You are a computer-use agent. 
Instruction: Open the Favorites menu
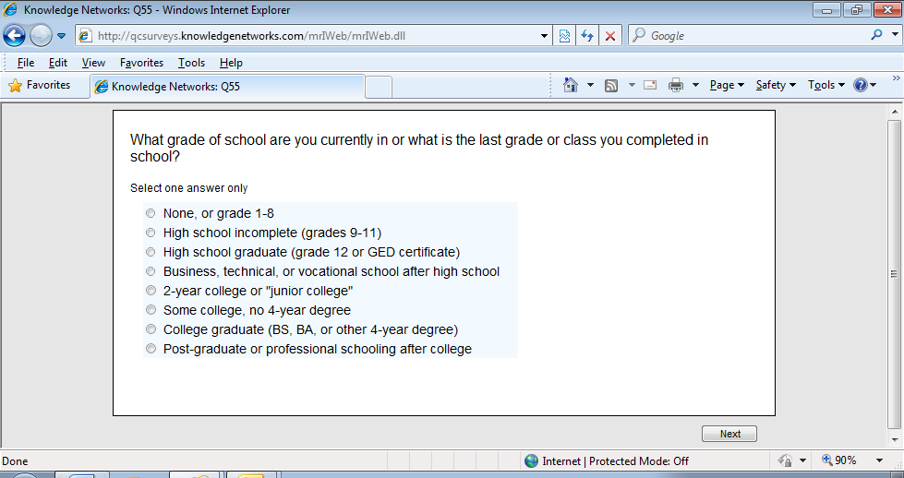(x=141, y=62)
